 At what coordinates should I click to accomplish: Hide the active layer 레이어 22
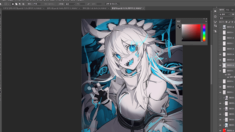220,66
